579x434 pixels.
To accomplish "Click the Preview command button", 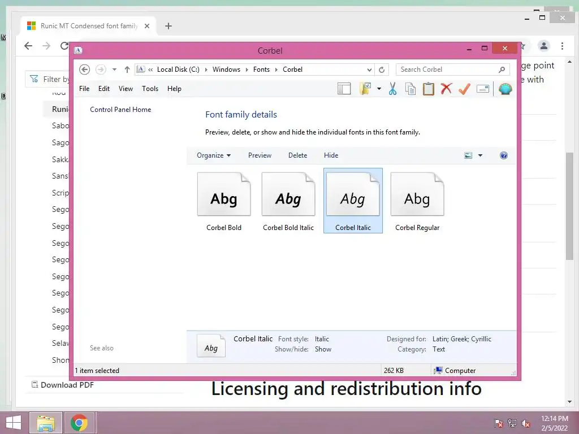I will 260,155.
